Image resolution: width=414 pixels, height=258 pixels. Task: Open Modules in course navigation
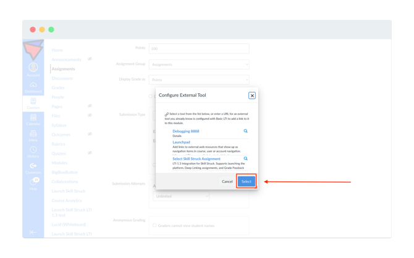[59, 163]
